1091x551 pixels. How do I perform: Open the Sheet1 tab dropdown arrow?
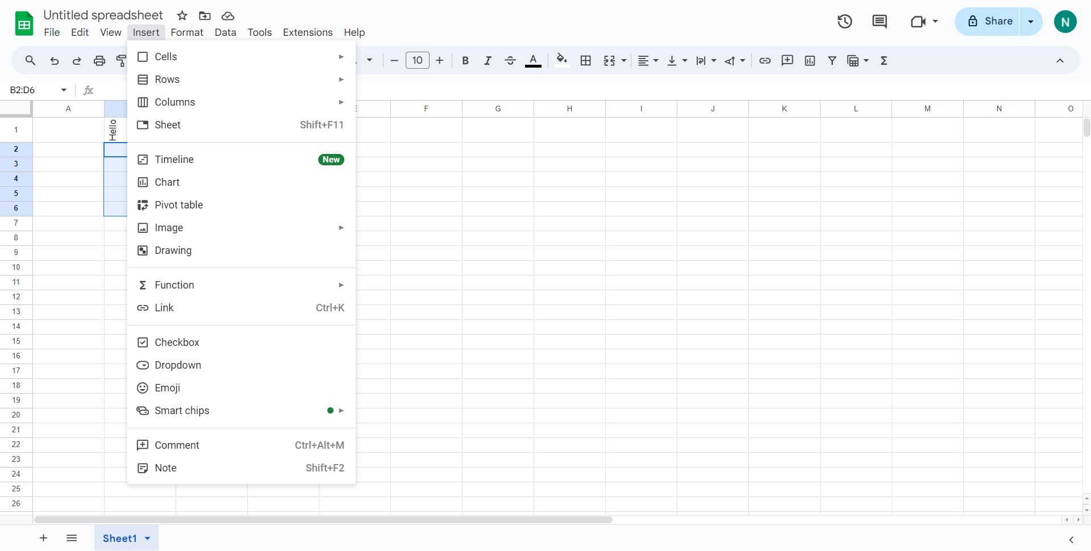(148, 539)
